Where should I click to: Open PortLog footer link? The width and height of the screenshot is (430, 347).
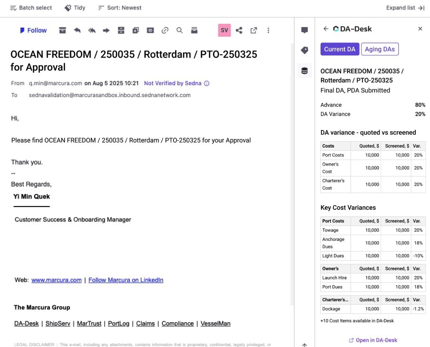[118, 323]
